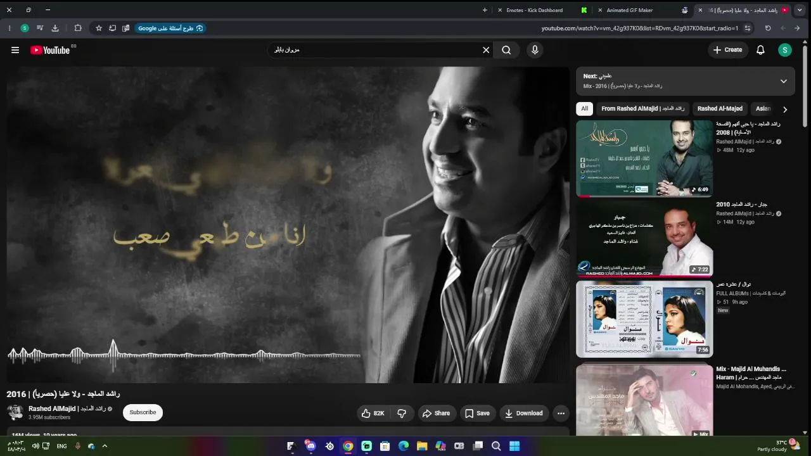Share this video

pos(436,413)
